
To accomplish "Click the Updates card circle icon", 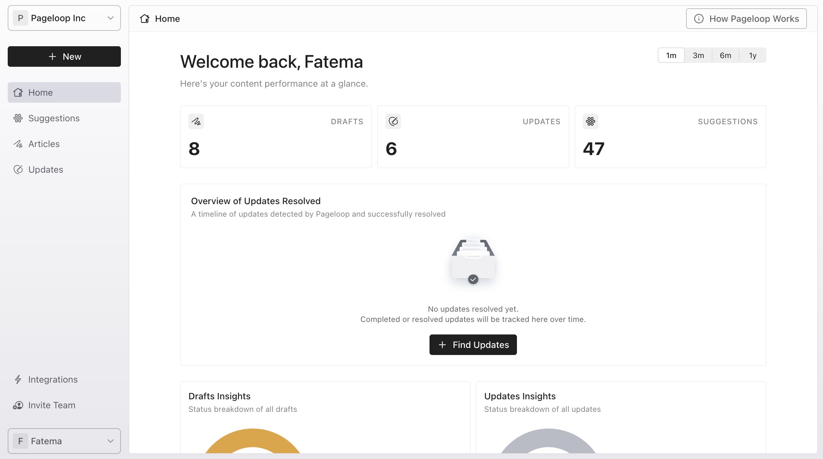I will (393, 121).
